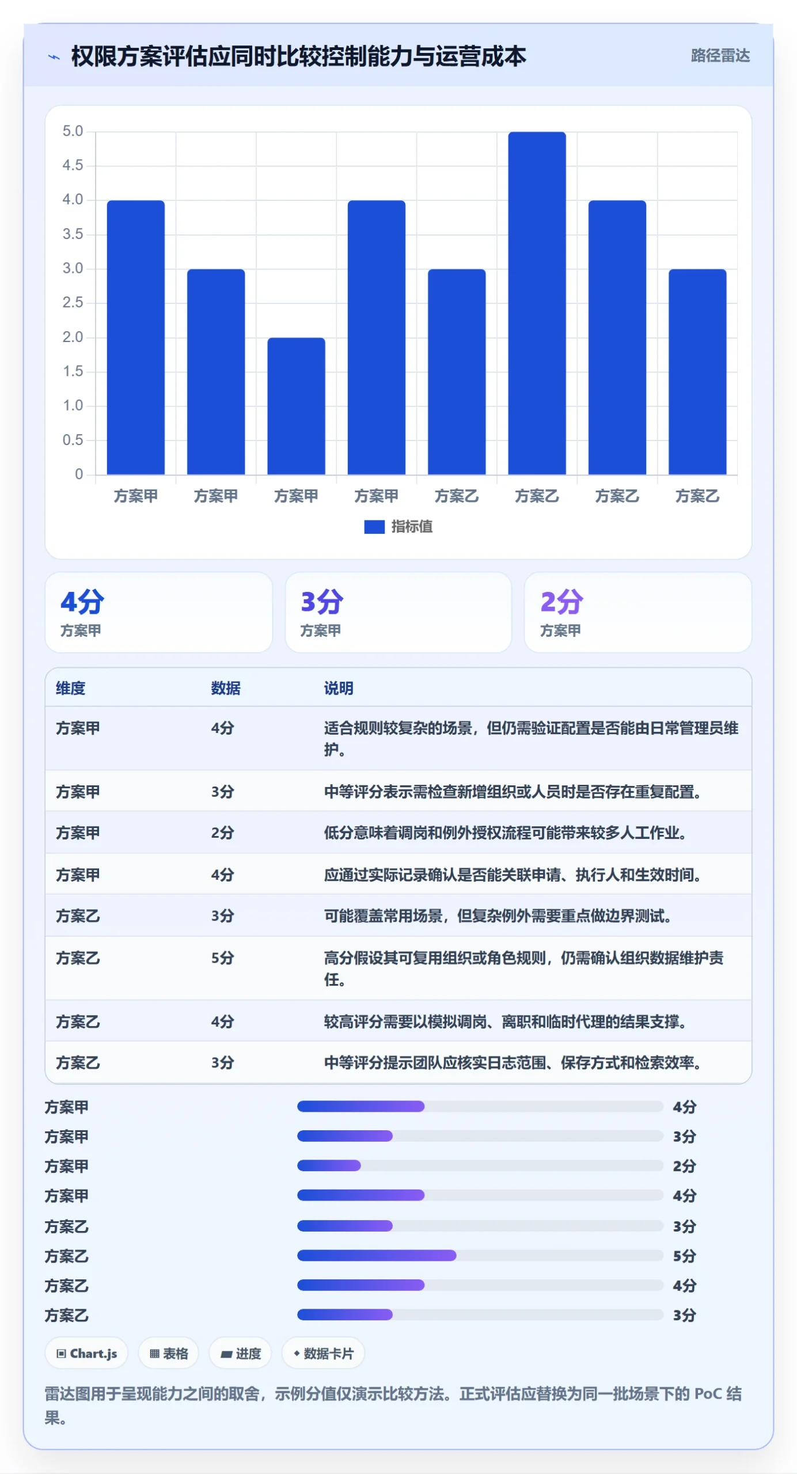
Task: Click the shortest chart bar reaching 2.0
Action: click(296, 406)
